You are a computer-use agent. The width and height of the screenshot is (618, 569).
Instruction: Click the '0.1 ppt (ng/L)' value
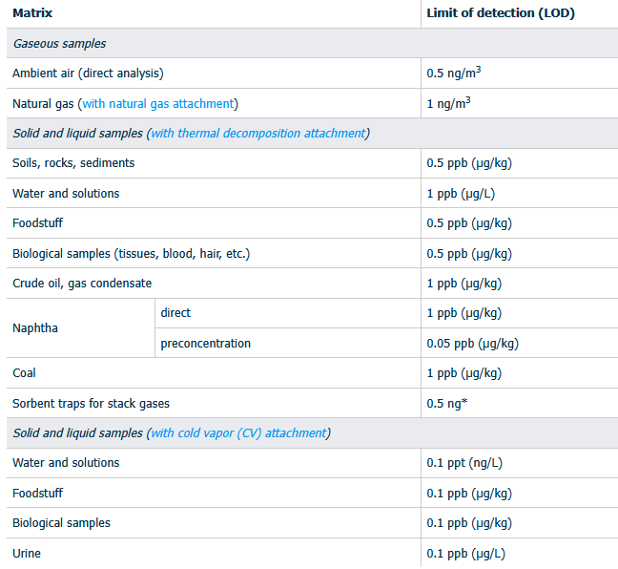click(x=465, y=463)
